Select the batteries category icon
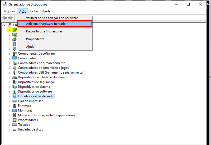 point(15,39)
